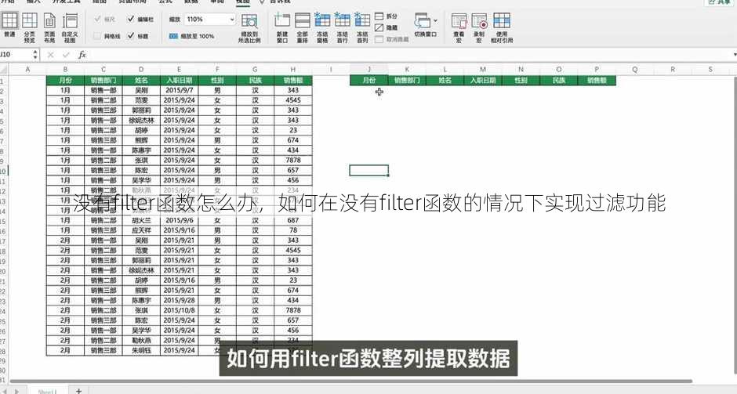Click right header cell 民族 in O1
This screenshot has width=737, height=394.
point(558,81)
